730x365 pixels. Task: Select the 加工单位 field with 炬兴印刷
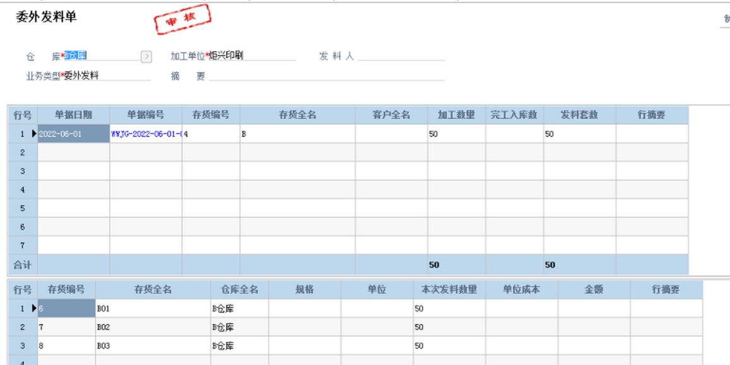pyautogui.click(x=251, y=56)
